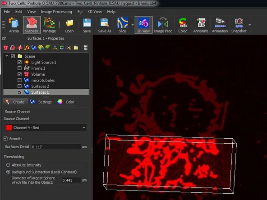Enable Frame 1 checkbox
This screenshot has width=267, height=200.
[19, 68]
